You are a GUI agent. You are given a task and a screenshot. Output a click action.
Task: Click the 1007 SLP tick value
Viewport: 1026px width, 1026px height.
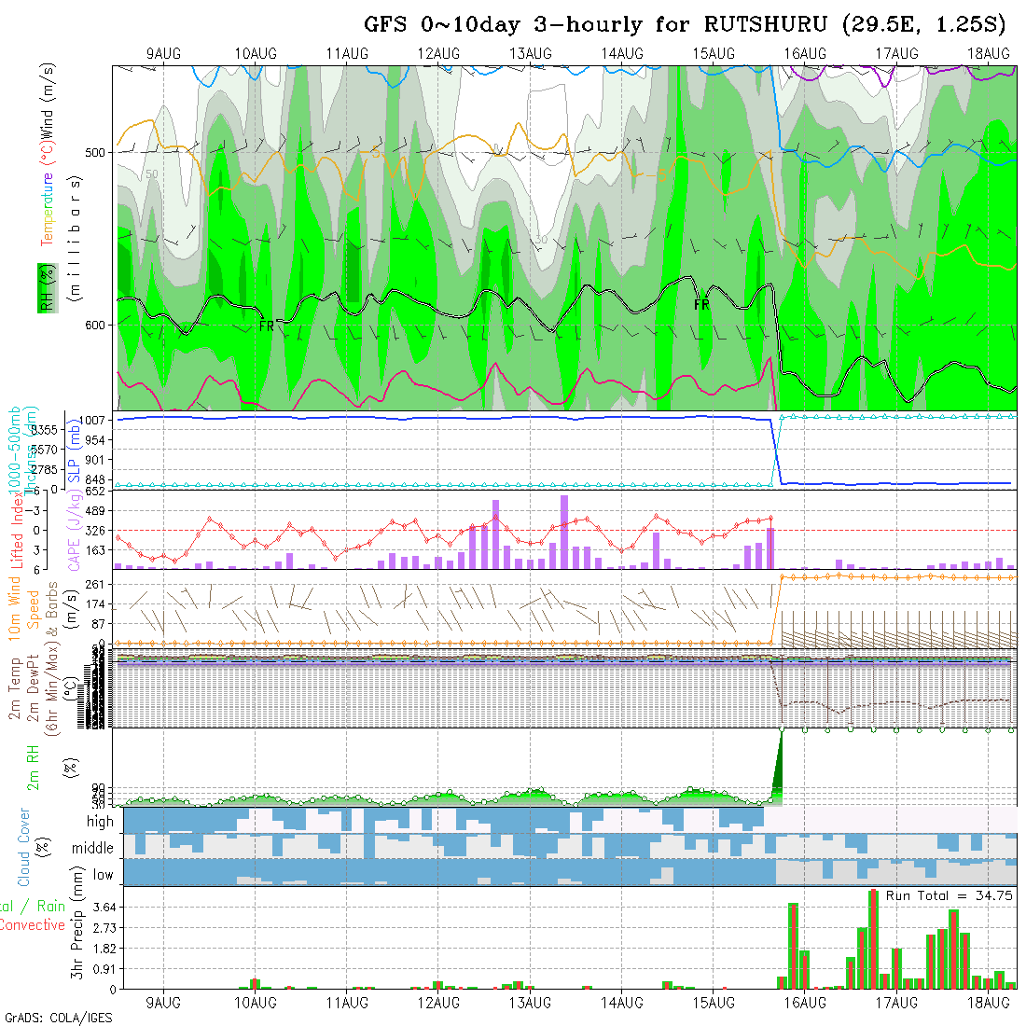[95, 420]
